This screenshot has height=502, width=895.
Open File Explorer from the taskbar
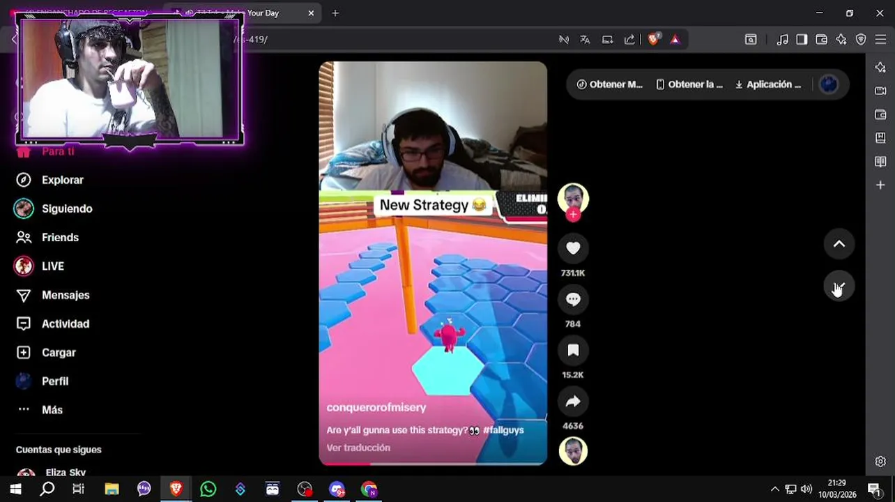[112, 489]
